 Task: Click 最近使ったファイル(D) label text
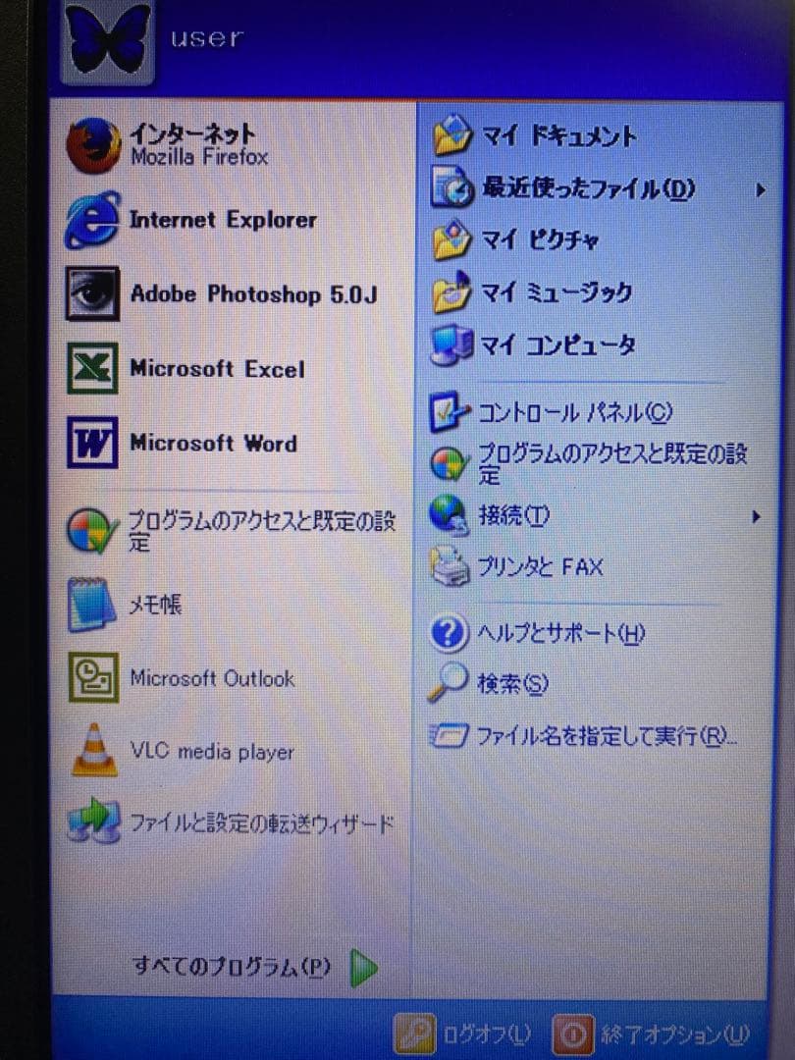[588, 188]
